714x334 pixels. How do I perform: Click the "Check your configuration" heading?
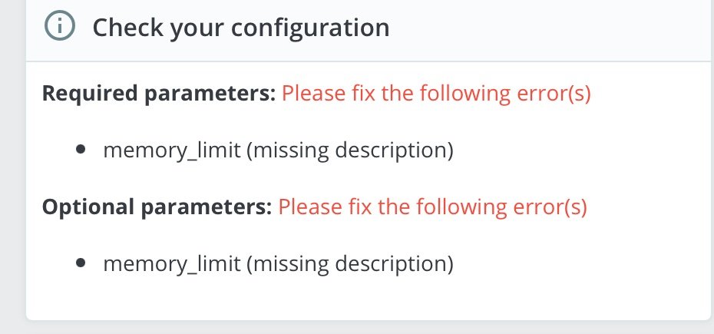pyautogui.click(x=241, y=28)
